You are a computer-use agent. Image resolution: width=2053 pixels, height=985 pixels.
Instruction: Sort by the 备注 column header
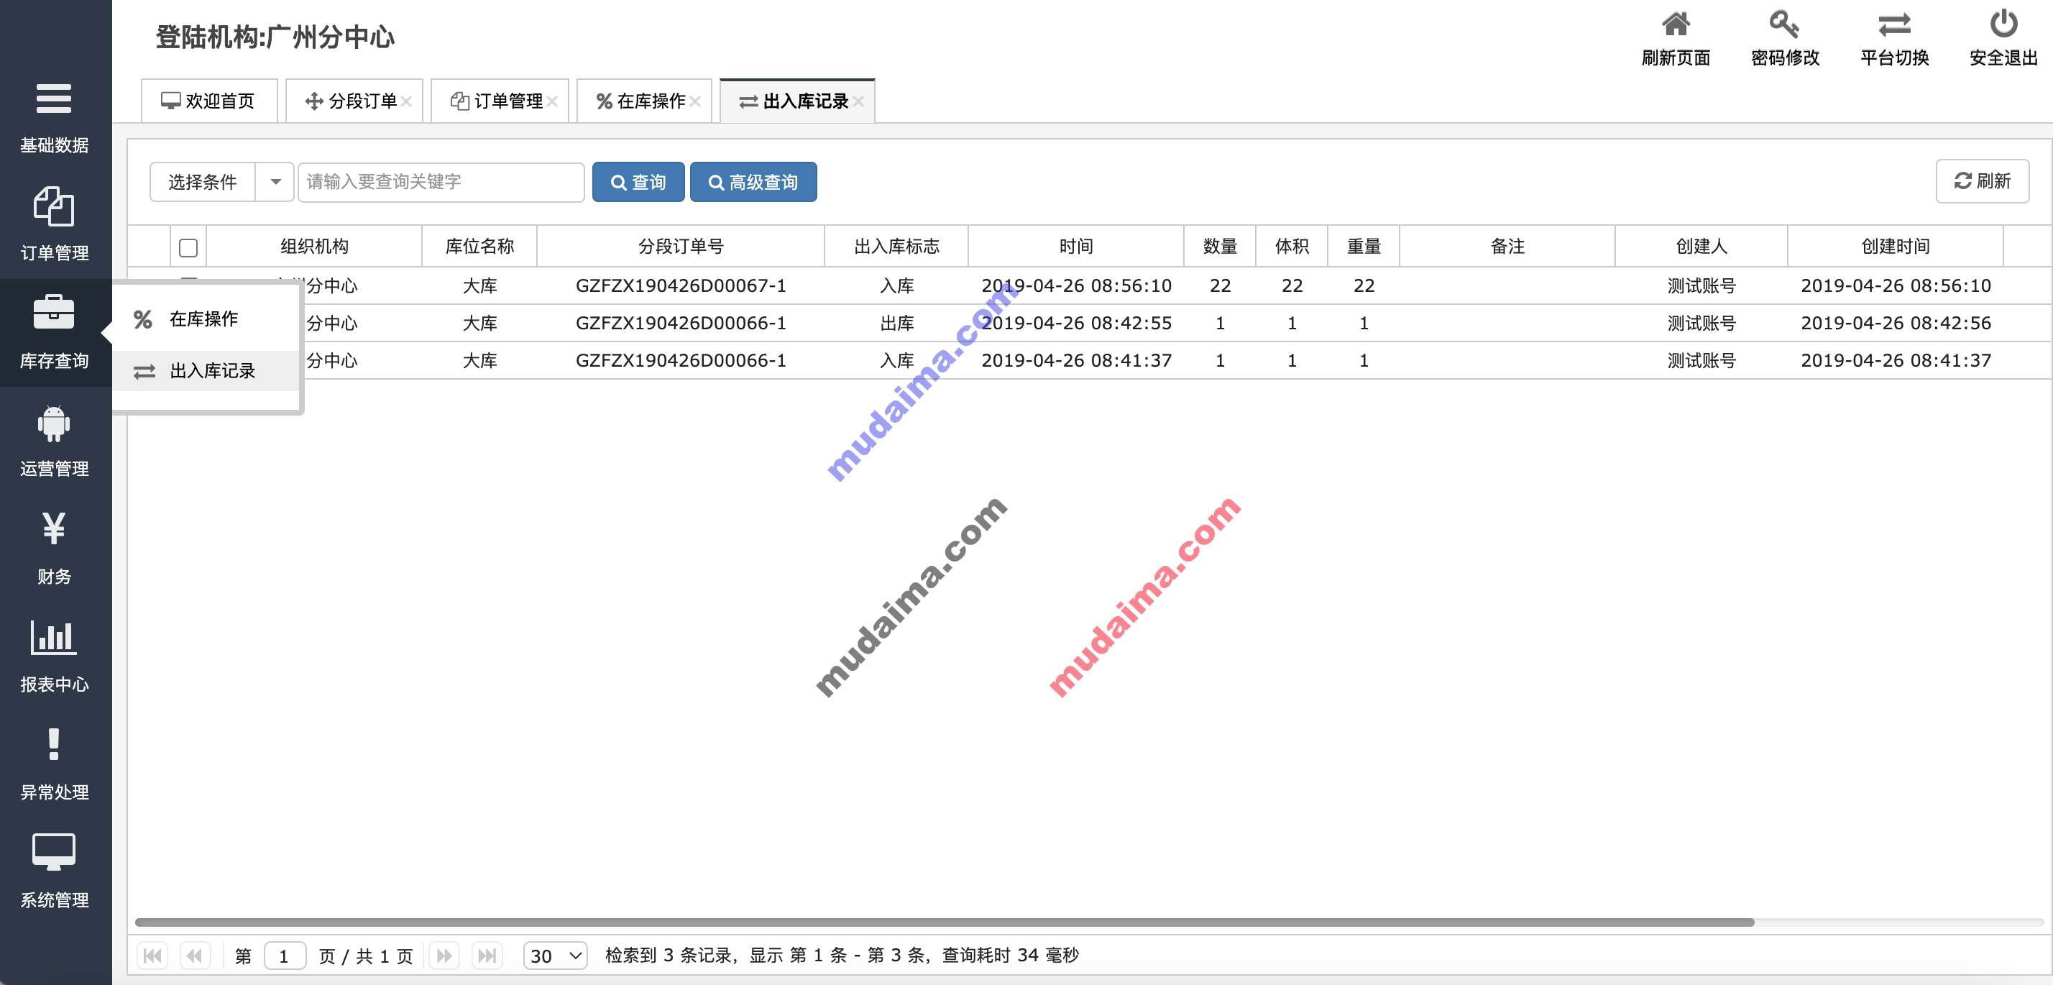coord(1507,246)
